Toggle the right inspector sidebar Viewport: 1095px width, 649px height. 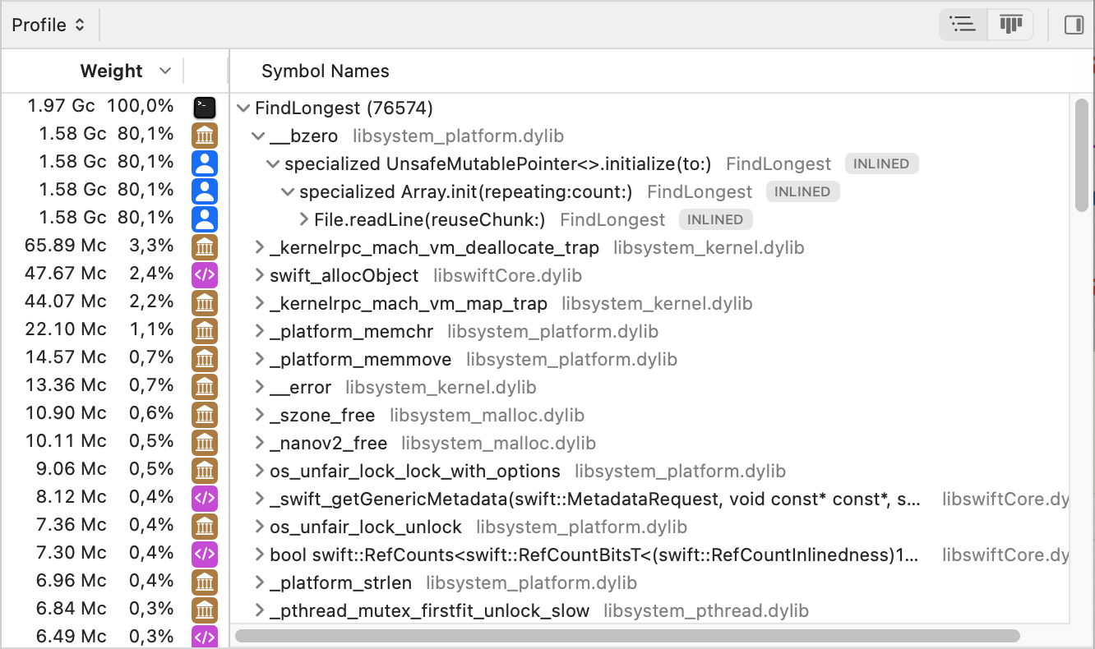click(x=1074, y=25)
